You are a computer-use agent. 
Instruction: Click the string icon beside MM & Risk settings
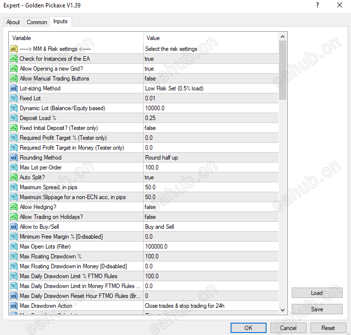click(14, 49)
